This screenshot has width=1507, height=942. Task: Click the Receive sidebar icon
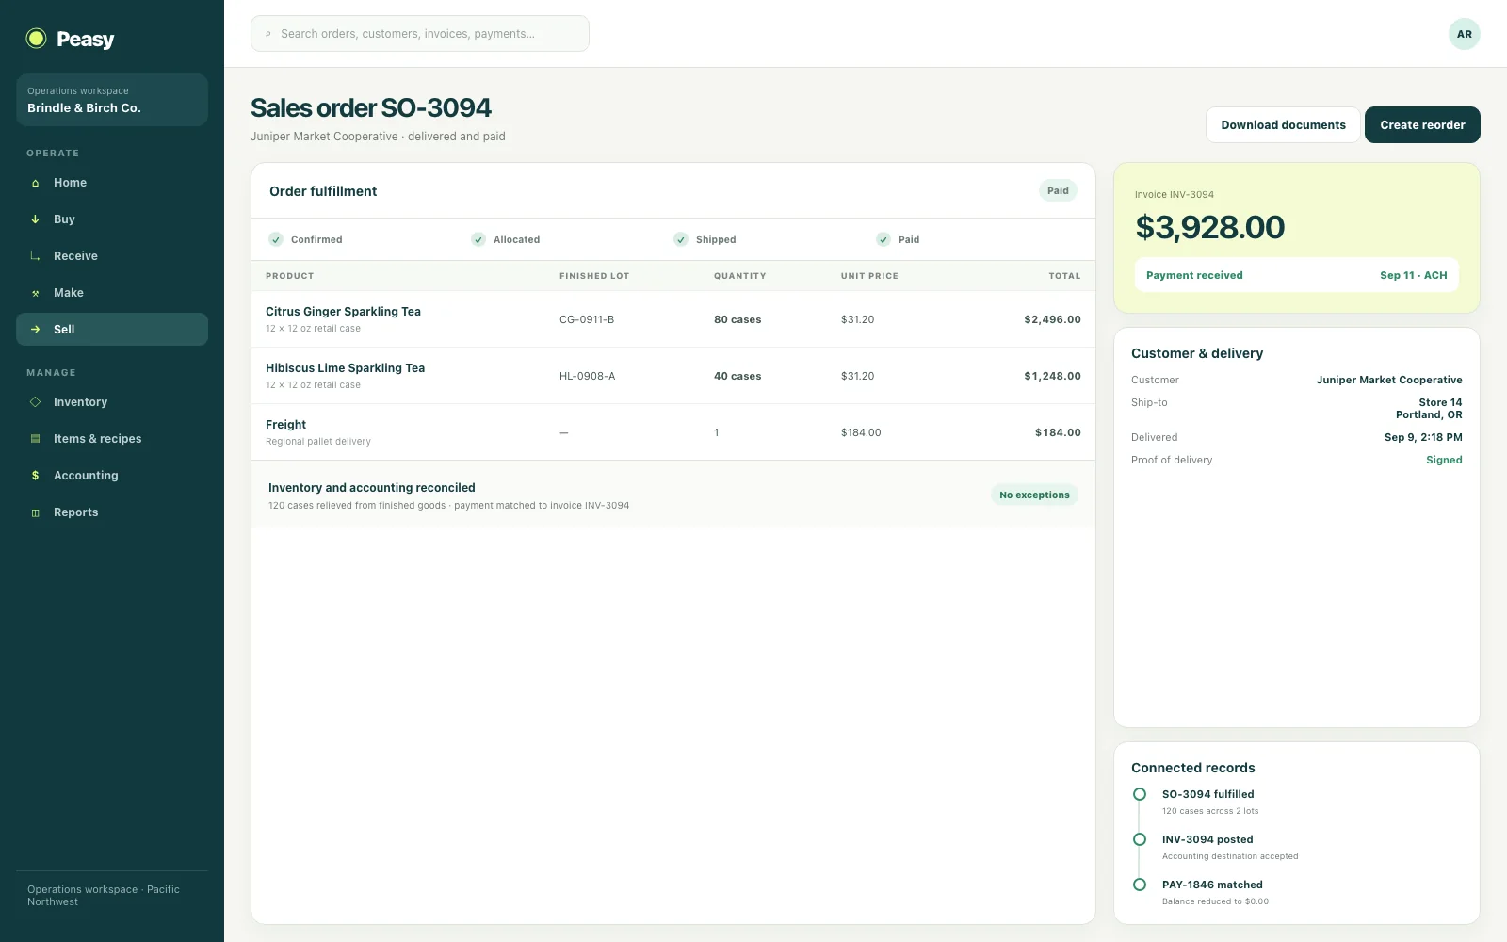click(x=35, y=256)
